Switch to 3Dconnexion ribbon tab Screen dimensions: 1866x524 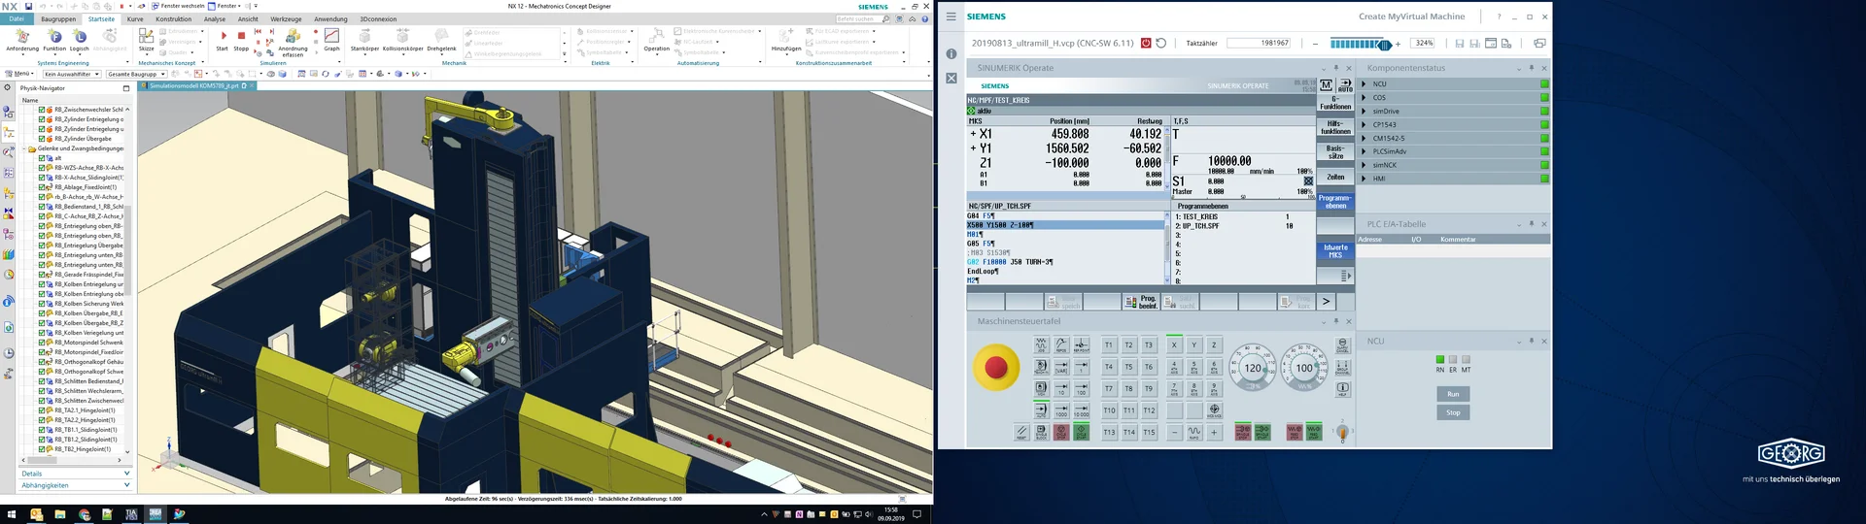tap(378, 18)
